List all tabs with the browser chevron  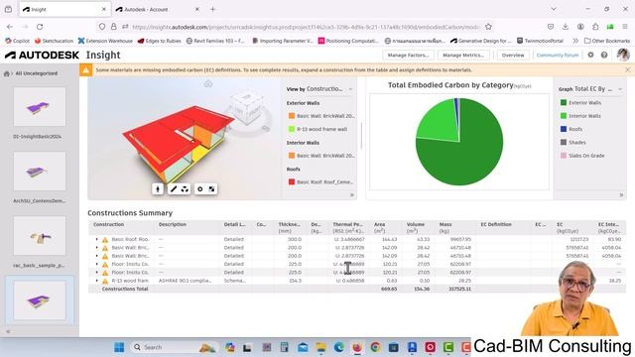[x=554, y=9]
